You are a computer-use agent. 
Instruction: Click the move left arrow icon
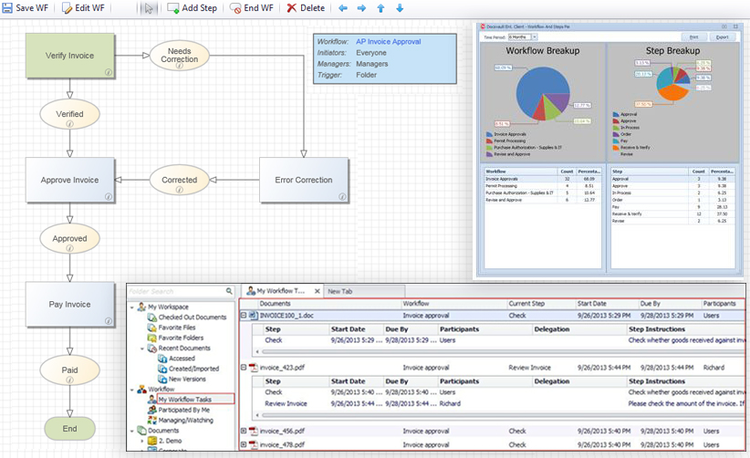pyautogui.click(x=343, y=7)
